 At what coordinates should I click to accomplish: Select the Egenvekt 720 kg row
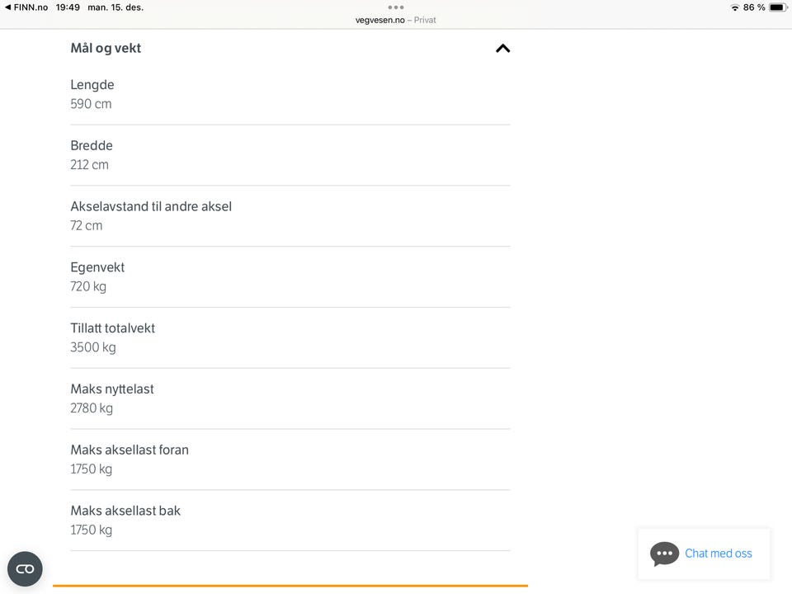(x=289, y=277)
